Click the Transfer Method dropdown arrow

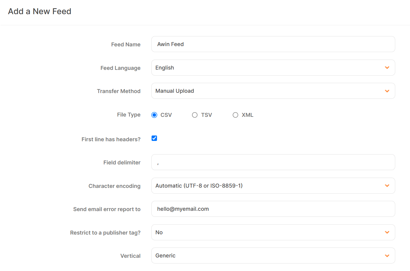(387, 91)
